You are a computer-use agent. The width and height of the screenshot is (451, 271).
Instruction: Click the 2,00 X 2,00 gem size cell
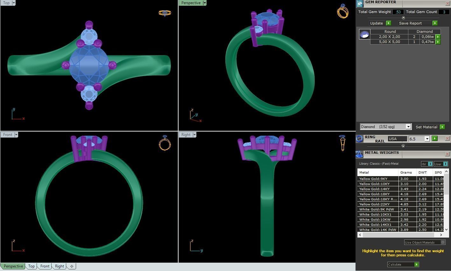pos(389,37)
